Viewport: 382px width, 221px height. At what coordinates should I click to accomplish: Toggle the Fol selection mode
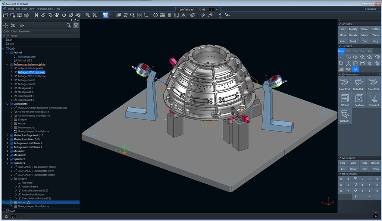click(x=348, y=51)
